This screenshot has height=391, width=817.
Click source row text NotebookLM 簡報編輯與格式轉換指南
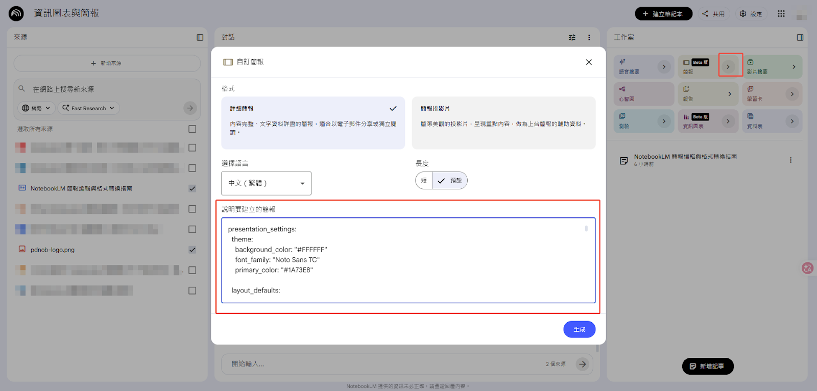(x=81, y=188)
